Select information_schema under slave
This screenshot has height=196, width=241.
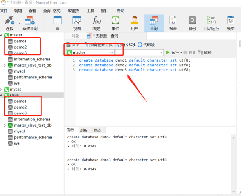tap(32, 119)
